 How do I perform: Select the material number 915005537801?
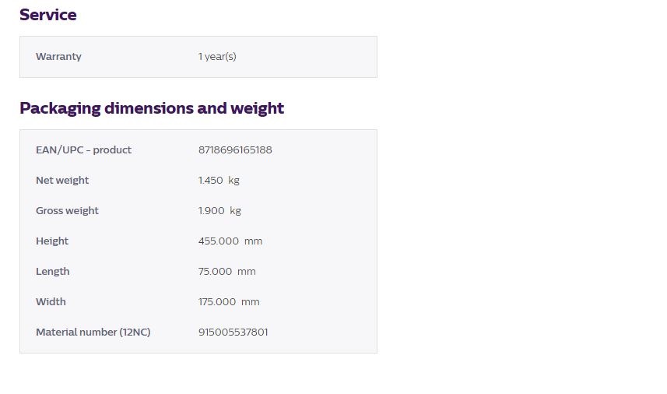coord(233,332)
